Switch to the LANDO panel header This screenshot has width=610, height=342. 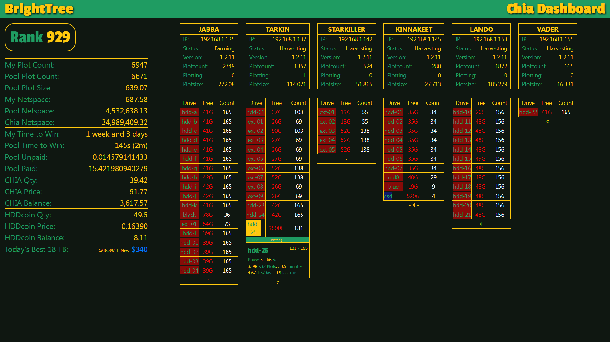[x=481, y=29]
